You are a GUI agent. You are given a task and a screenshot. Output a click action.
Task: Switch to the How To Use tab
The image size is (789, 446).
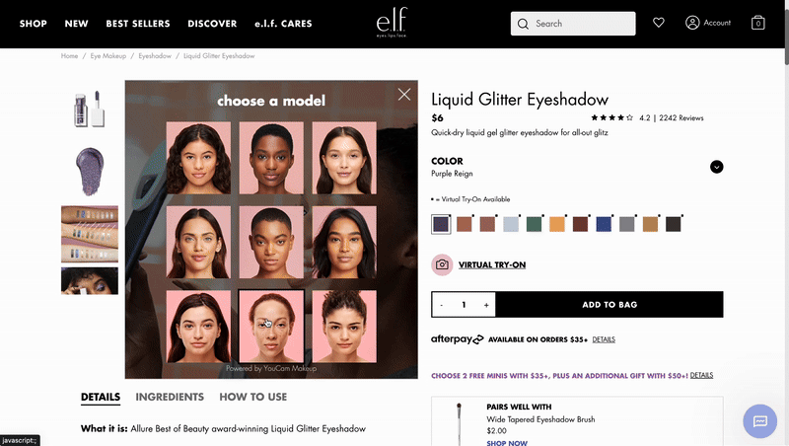(253, 397)
